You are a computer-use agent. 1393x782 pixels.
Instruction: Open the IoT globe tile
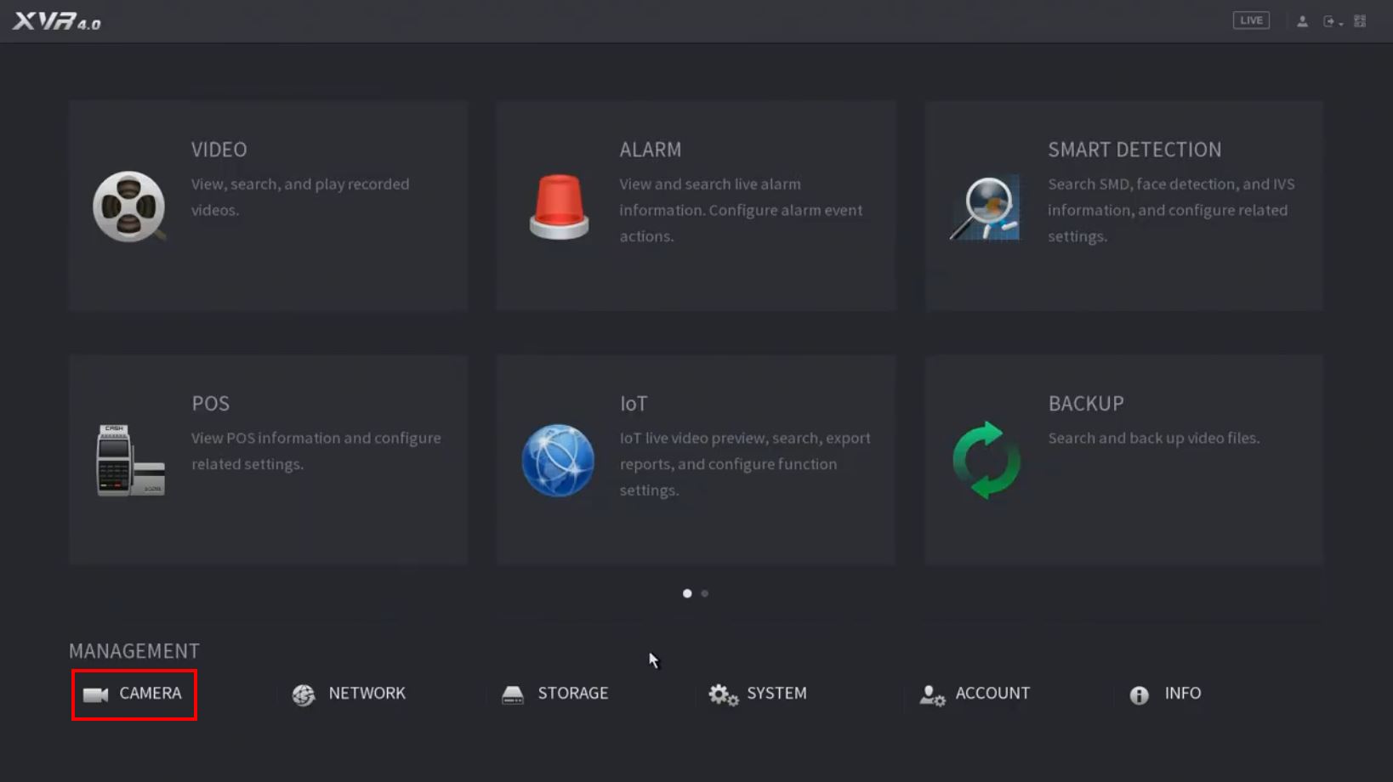[696, 460]
